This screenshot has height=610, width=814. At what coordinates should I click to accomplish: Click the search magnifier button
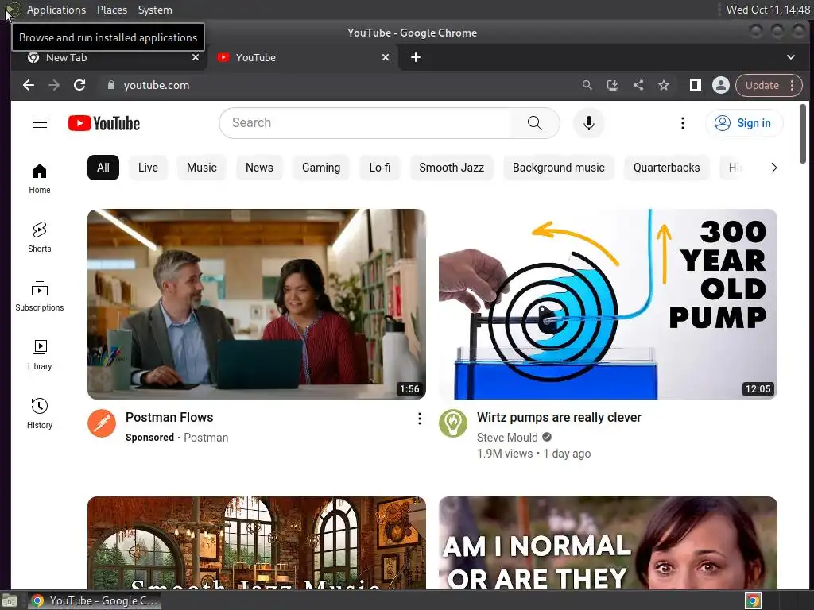tap(535, 123)
